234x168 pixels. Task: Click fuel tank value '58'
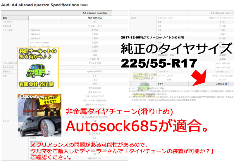tap(94, 154)
